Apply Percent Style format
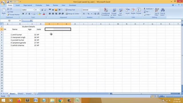The height and width of the screenshot is (103, 183). click(x=88, y=14)
